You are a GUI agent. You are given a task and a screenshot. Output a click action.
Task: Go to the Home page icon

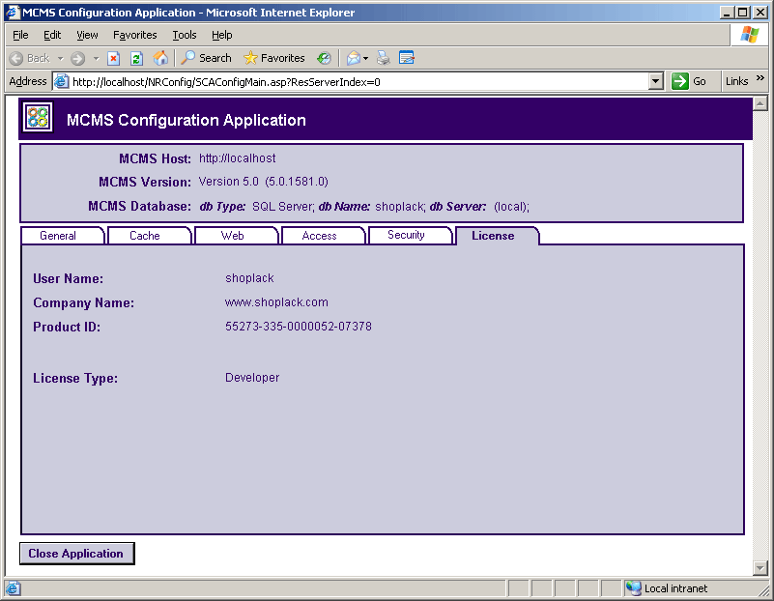[x=160, y=58]
